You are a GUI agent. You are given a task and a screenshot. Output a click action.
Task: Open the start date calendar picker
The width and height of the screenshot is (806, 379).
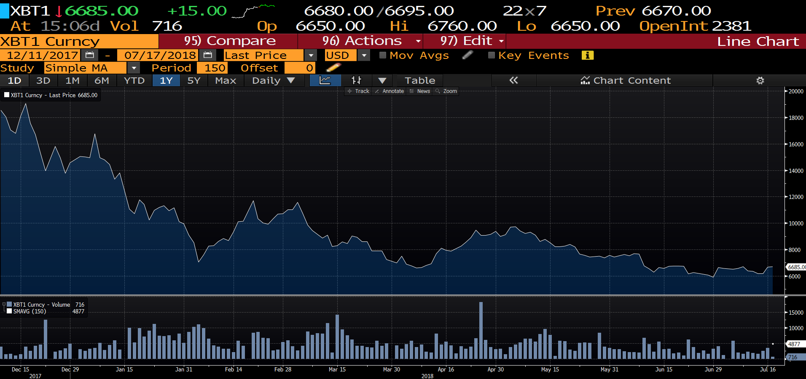(89, 55)
